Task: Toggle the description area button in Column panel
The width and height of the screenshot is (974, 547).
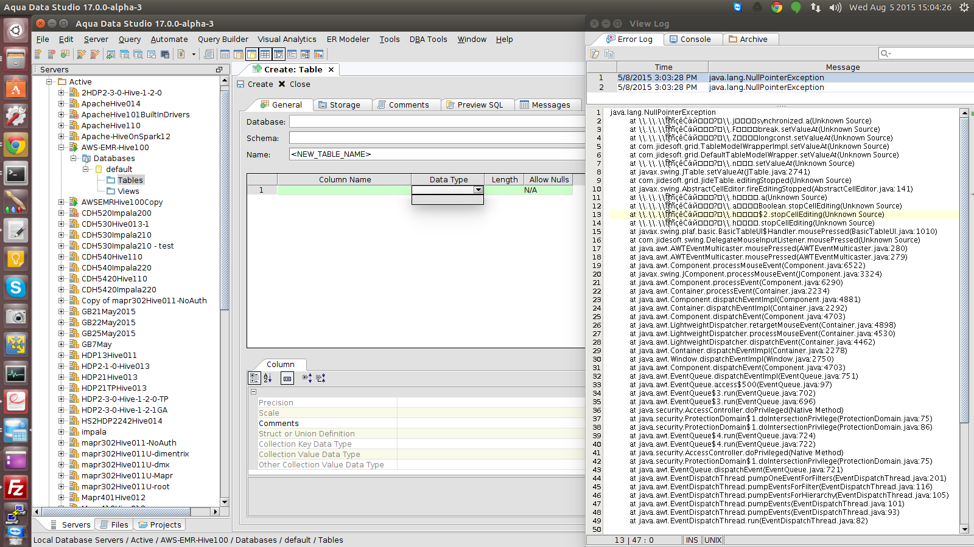Action: click(287, 378)
